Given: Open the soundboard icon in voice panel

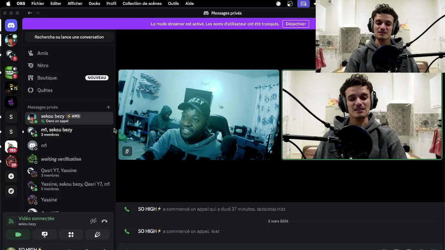Looking at the screenshot, I should (x=97, y=235).
